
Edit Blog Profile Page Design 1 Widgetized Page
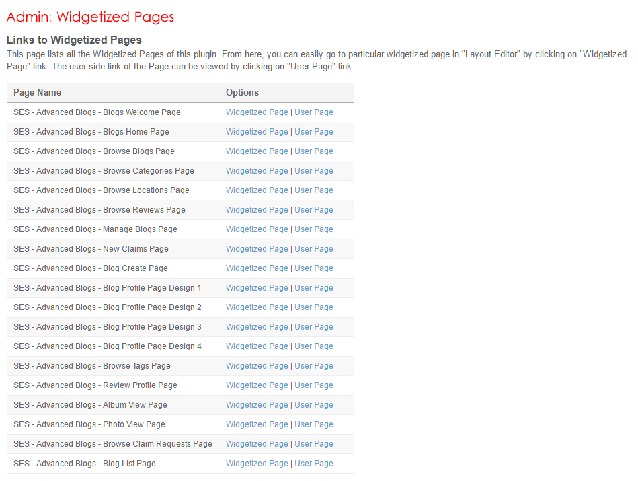(x=257, y=288)
